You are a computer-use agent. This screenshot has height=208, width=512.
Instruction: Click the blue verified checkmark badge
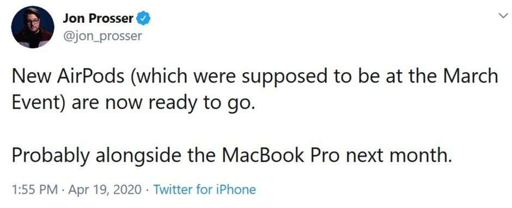click(143, 18)
